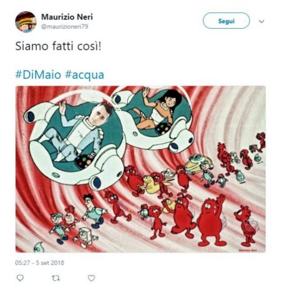Click the retweet arrows icon

point(56,278)
